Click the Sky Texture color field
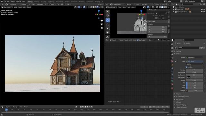Viewport: 206px width, 116px height. coord(194,61)
